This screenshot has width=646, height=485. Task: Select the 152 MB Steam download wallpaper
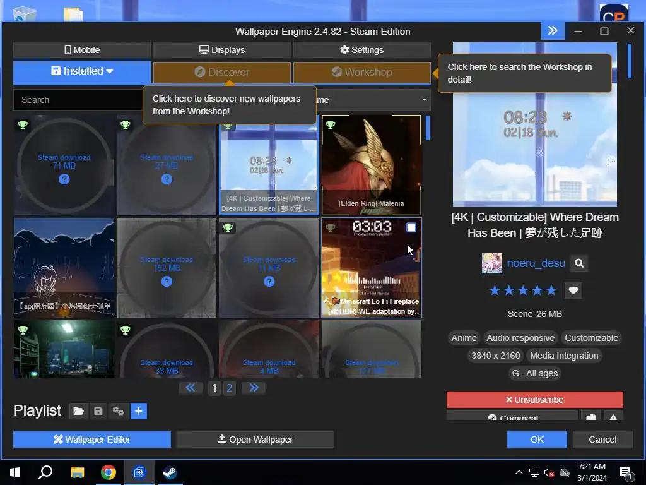[x=167, y=268]
